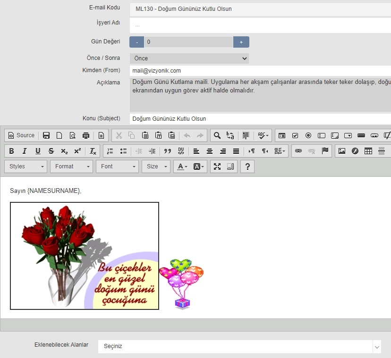
Task: Click the Paste clipboard icon
Action: 145,135
